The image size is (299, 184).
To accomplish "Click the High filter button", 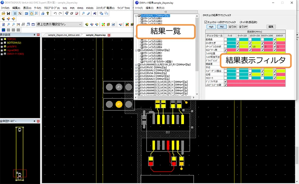I will coord(211,27).
